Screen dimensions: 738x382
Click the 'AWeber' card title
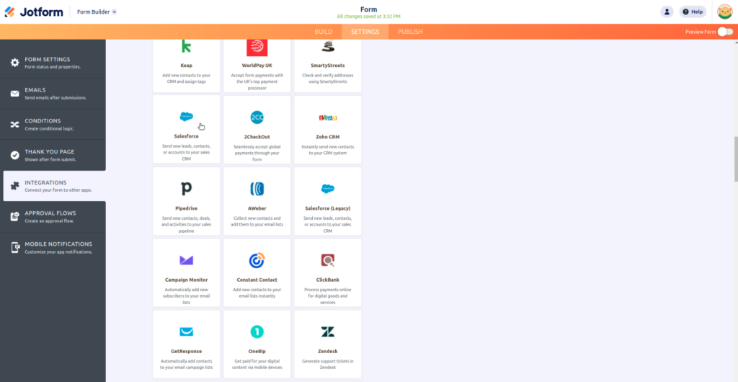[x=257, y=208]
